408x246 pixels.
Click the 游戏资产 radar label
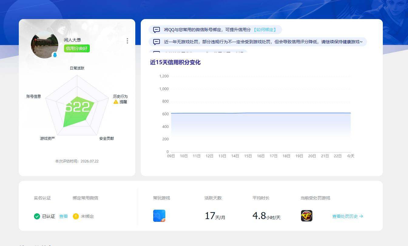[48, 139]
